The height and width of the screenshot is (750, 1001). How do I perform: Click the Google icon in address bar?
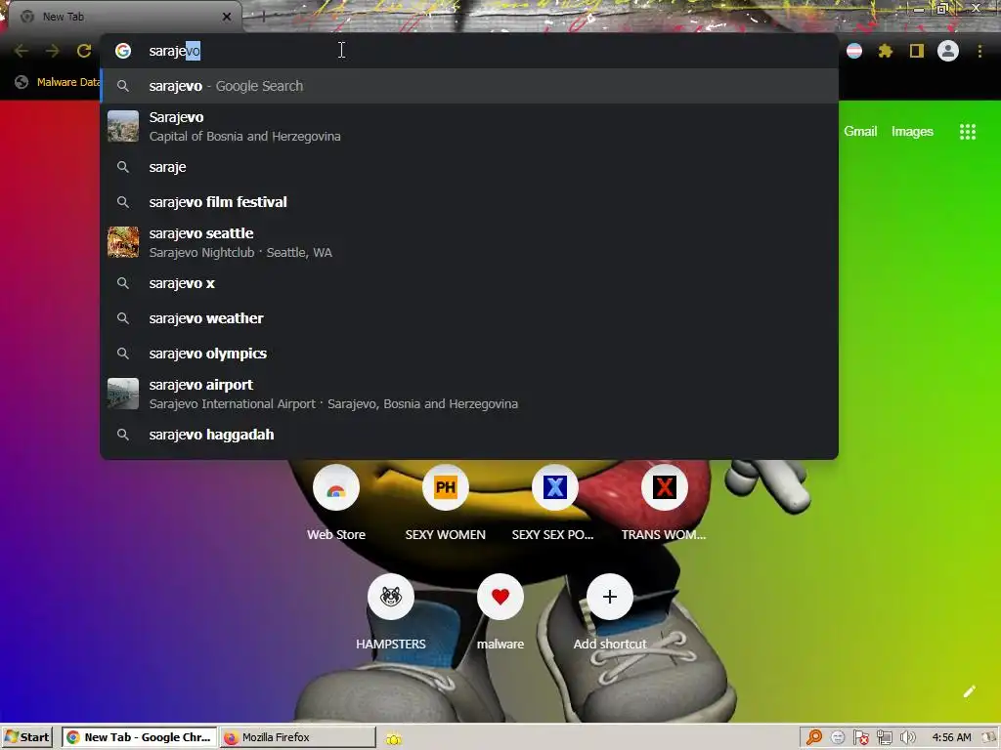pyautogui.click(x=123, y=51)
